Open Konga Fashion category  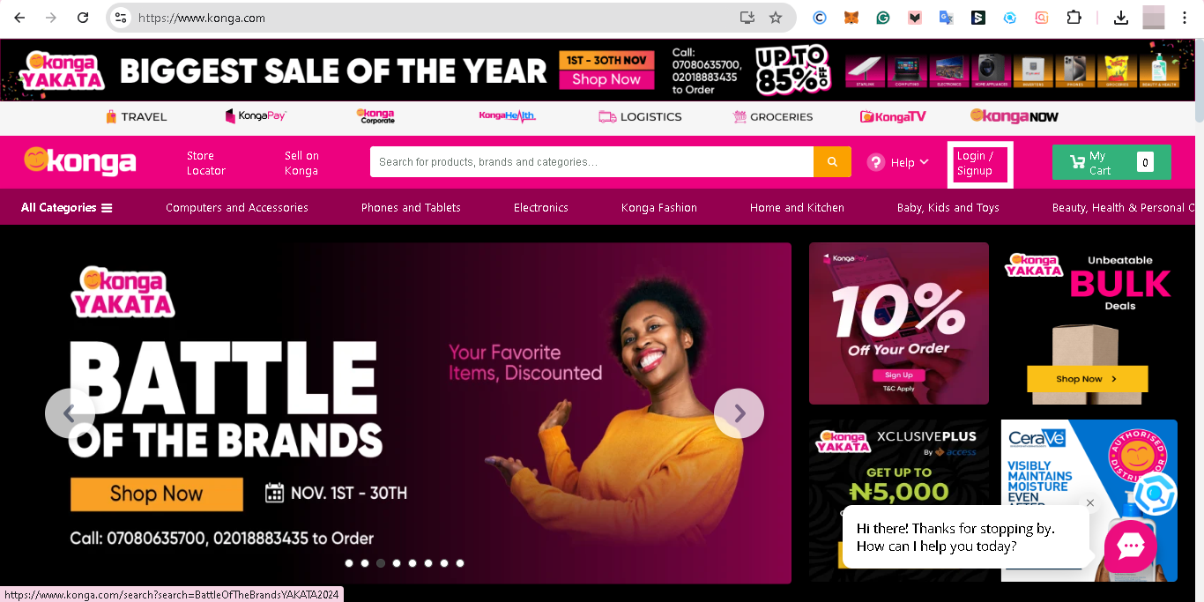click(x=659, y=208)
